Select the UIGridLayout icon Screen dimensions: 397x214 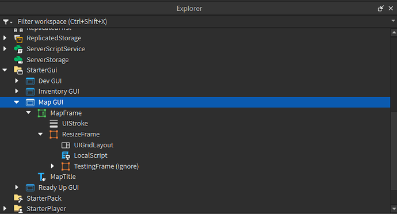(66, 145)
